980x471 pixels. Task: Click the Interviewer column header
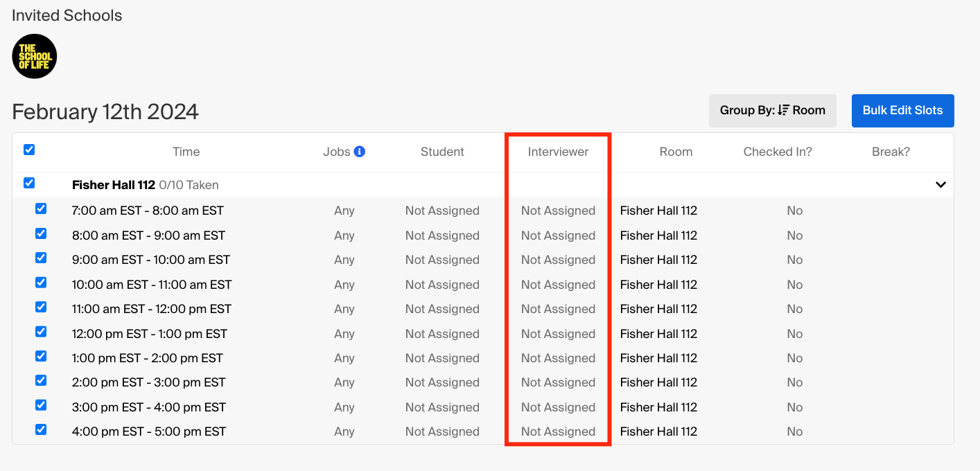(x=558, y=152)
